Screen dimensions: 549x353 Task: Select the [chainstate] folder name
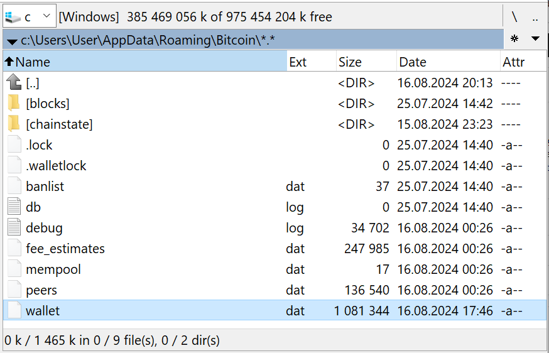coord(59,124)
